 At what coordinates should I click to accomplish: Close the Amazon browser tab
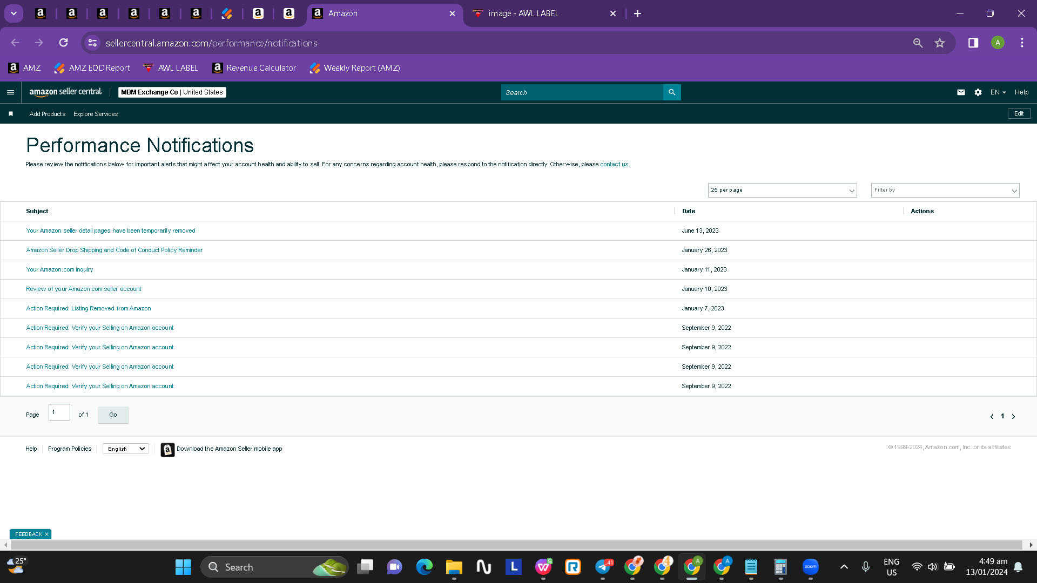click(x=452, y=13)
